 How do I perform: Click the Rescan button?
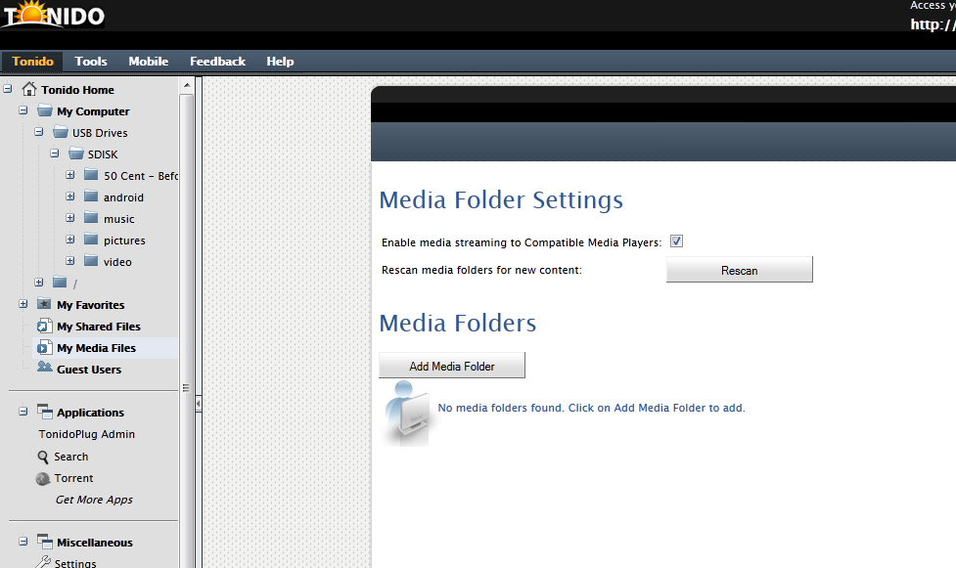[x=740, y=270]
